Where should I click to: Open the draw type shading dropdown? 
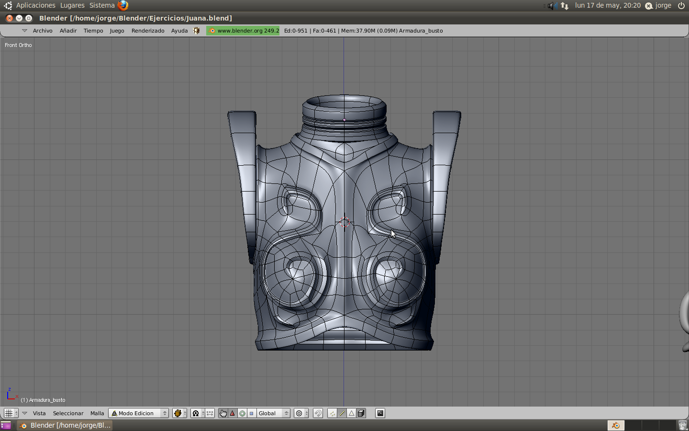tap(180, 413)
